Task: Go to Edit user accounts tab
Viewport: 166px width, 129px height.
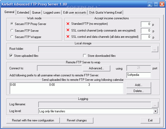Action: point(75,13)
